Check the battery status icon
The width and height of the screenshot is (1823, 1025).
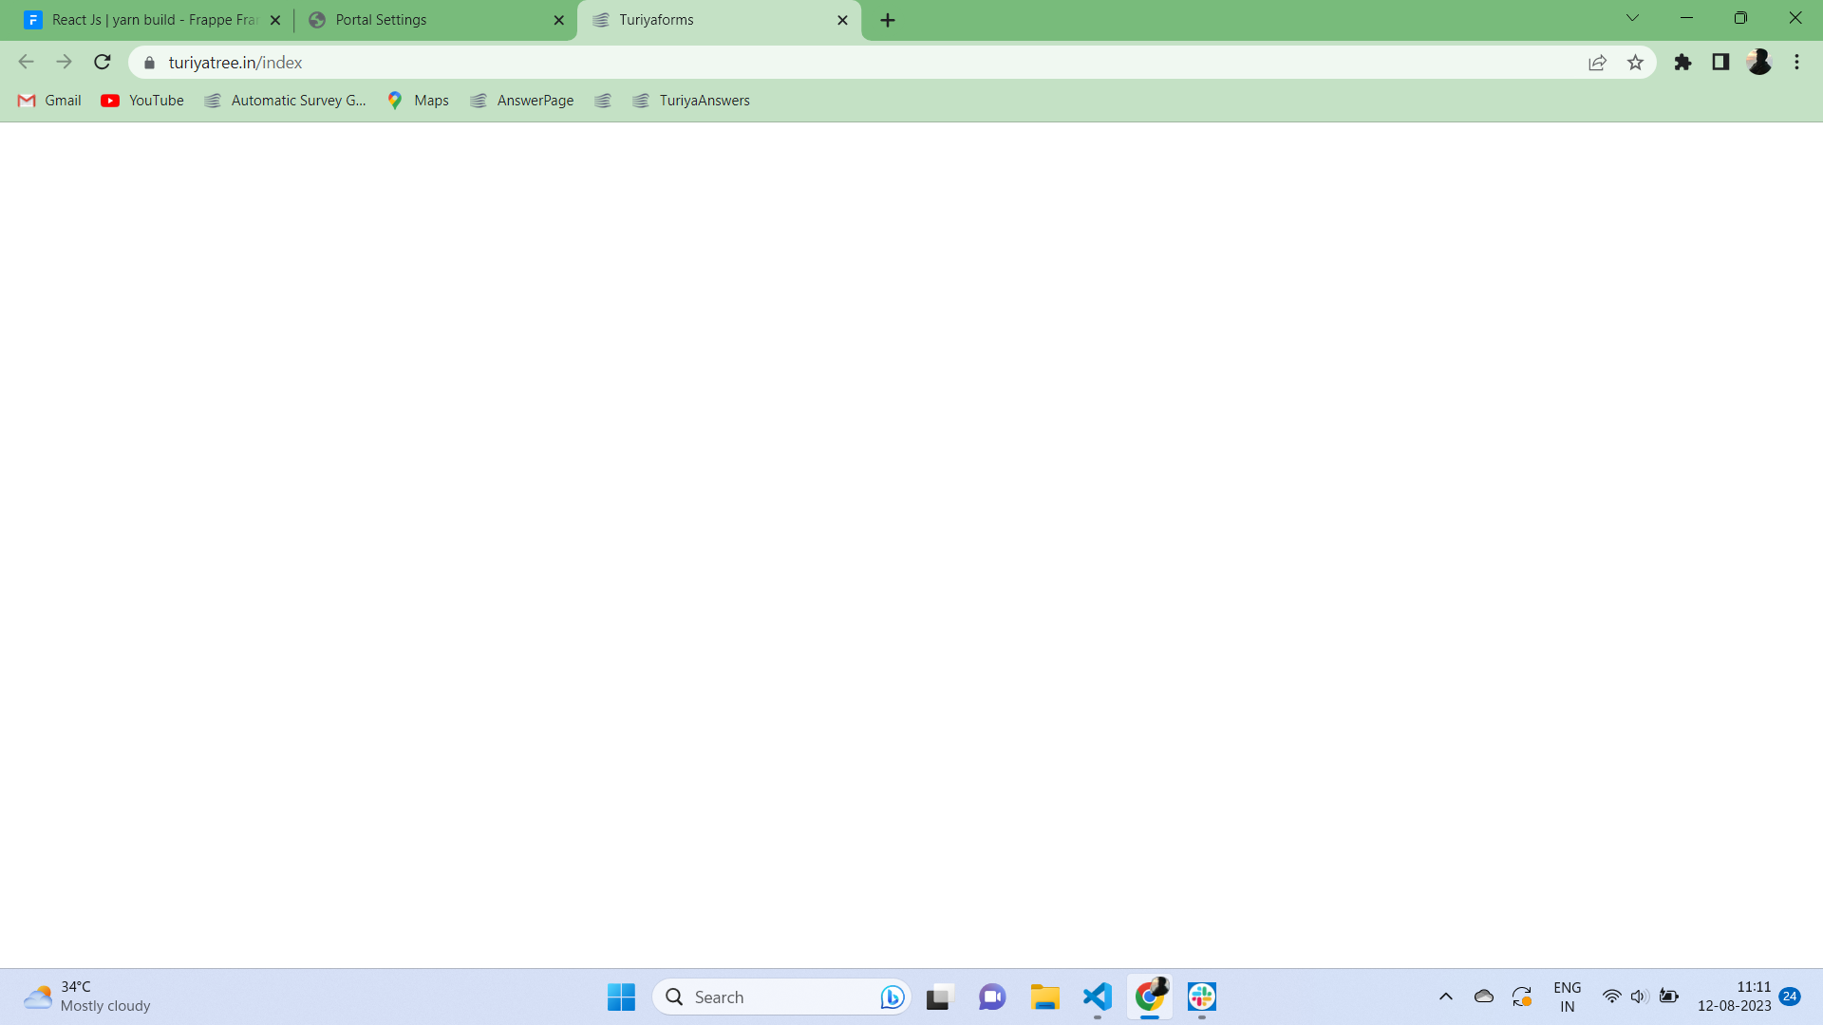point(1668,997)
